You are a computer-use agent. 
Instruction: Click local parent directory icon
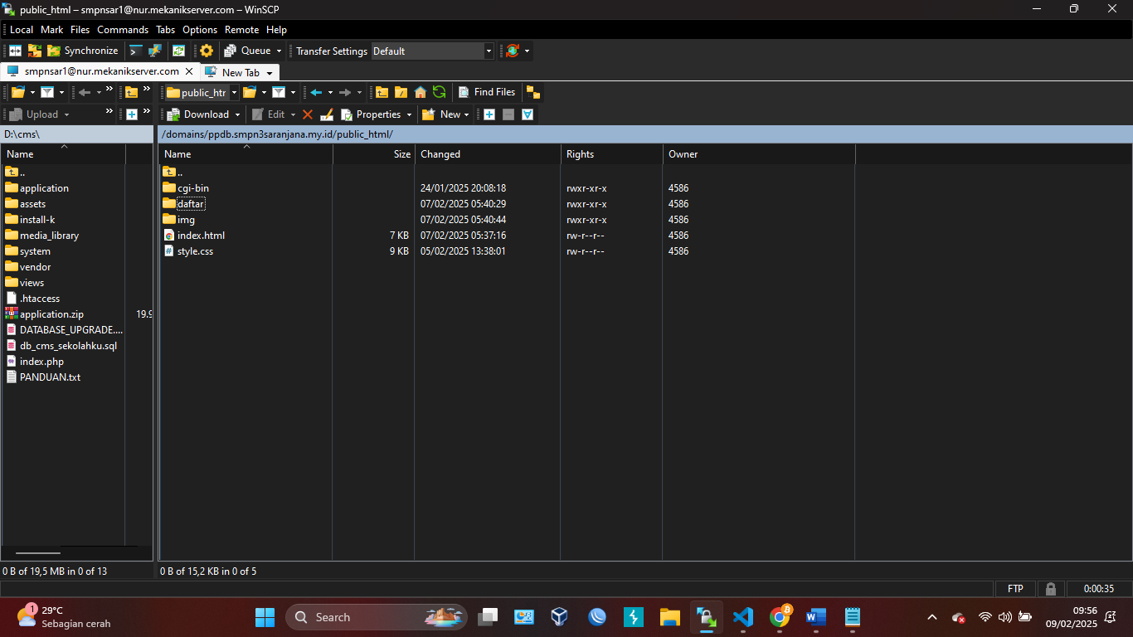pos(132,92)
